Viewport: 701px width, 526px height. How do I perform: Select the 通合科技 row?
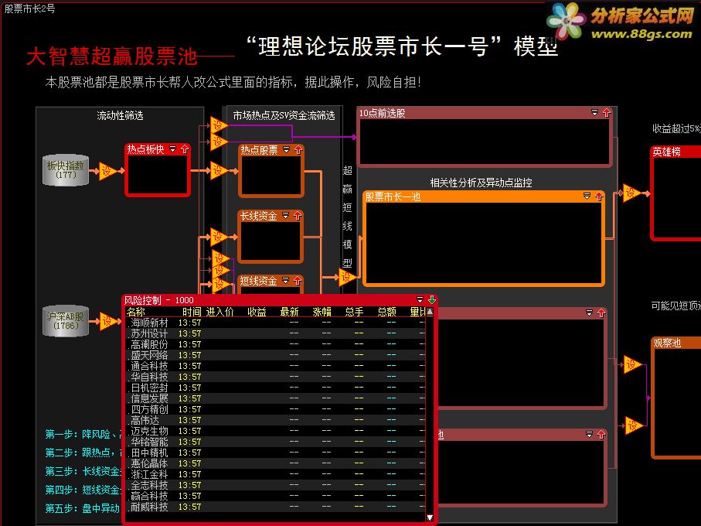pyautogui.click(x=276, y=366)
